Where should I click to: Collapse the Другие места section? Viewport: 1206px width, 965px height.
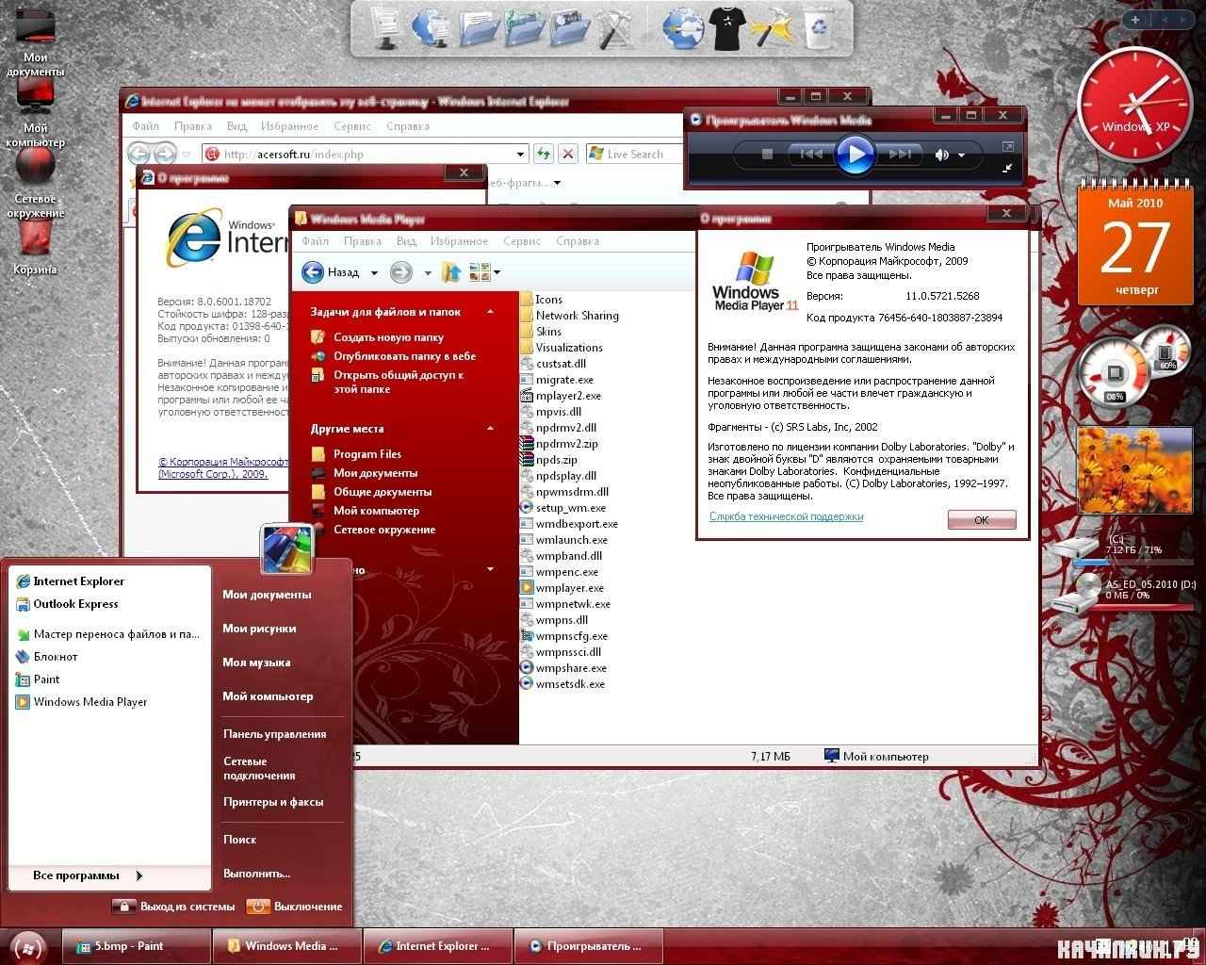(490, 429)
